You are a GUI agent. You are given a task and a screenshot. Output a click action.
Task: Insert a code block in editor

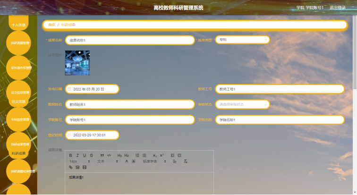click(x=109, y=155)
